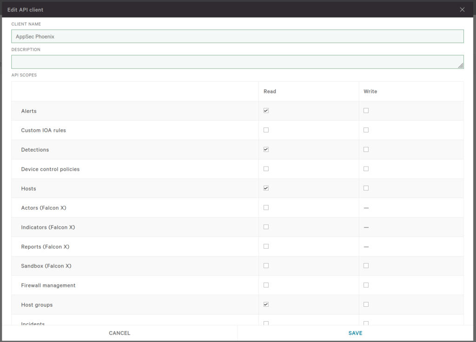Click the API SCOPES section label

24,75
